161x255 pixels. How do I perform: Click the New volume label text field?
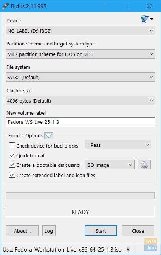[80, 122]
